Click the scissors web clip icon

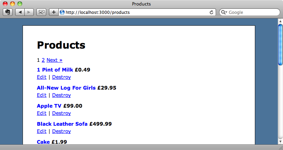point(41,12)
